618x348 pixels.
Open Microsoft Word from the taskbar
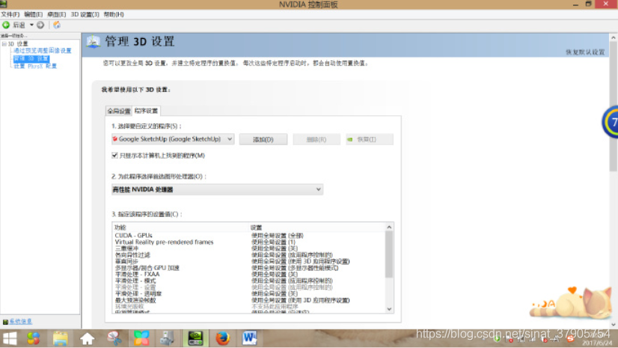pyautogui.click(x=249, y=338)
